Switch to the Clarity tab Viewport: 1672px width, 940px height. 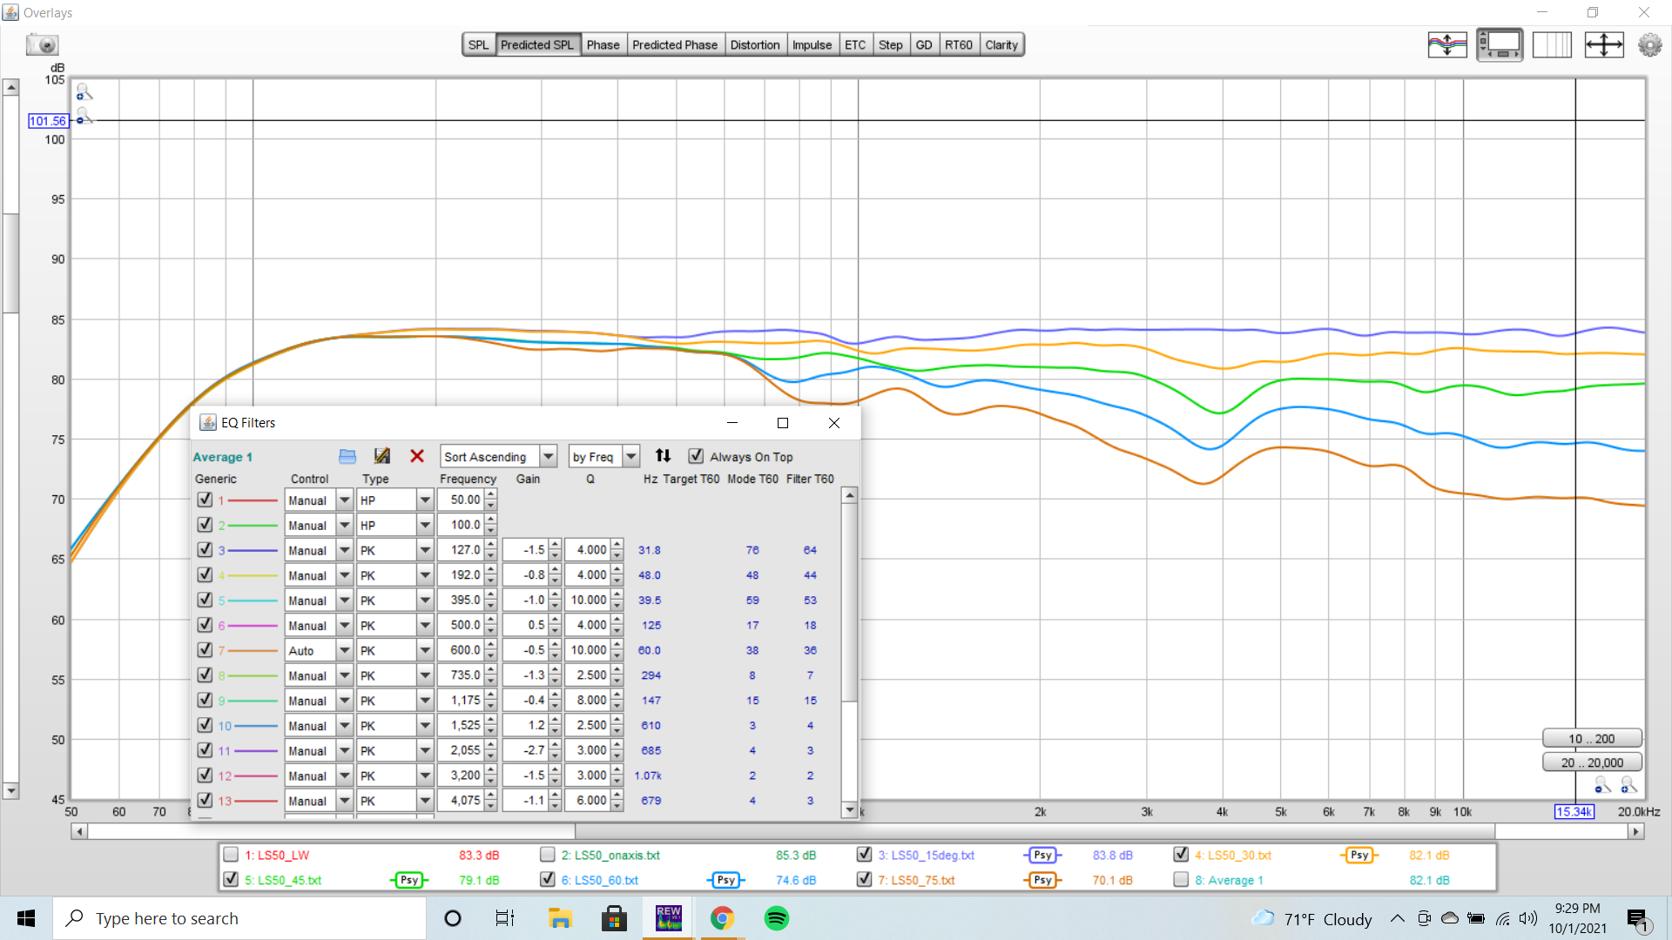1001,45
